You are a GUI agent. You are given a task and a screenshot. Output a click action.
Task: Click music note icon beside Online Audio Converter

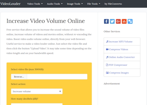(107, 57)
